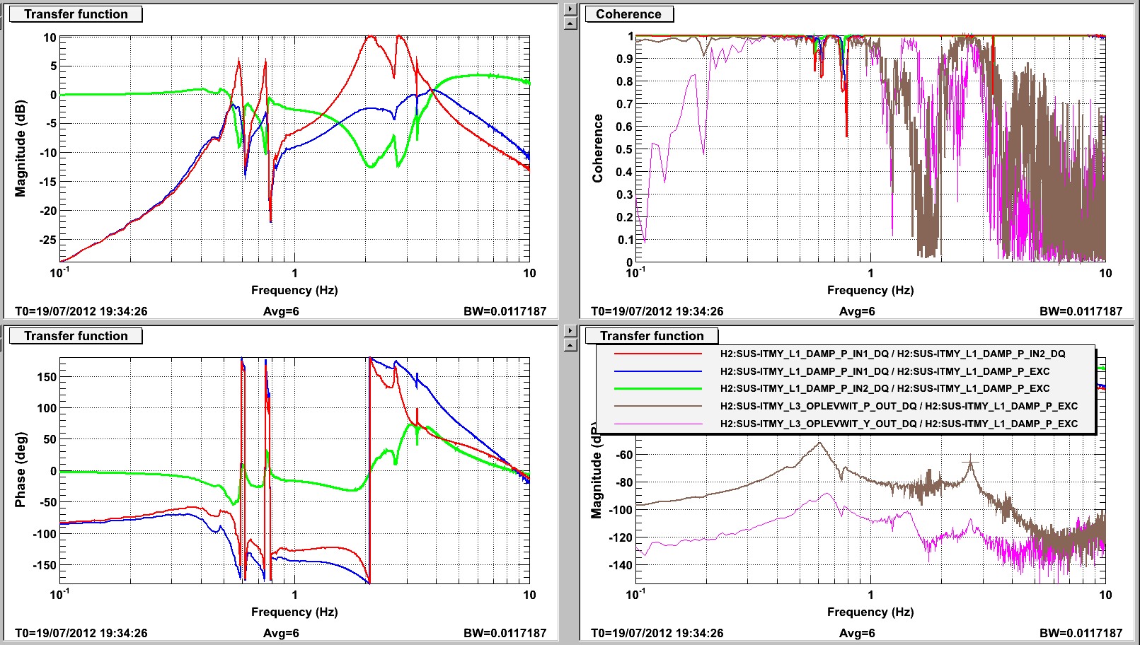Click the -25 tick label on top-left magnitude axis

point(47,240)
